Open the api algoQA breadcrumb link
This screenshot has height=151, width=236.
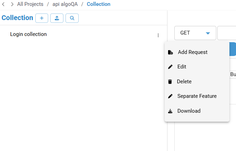[x=65, y=4]
